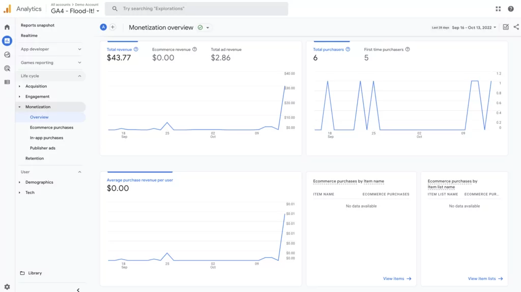Open the date range dropdown
521x292 pixels.
click(x=474, y=27)
